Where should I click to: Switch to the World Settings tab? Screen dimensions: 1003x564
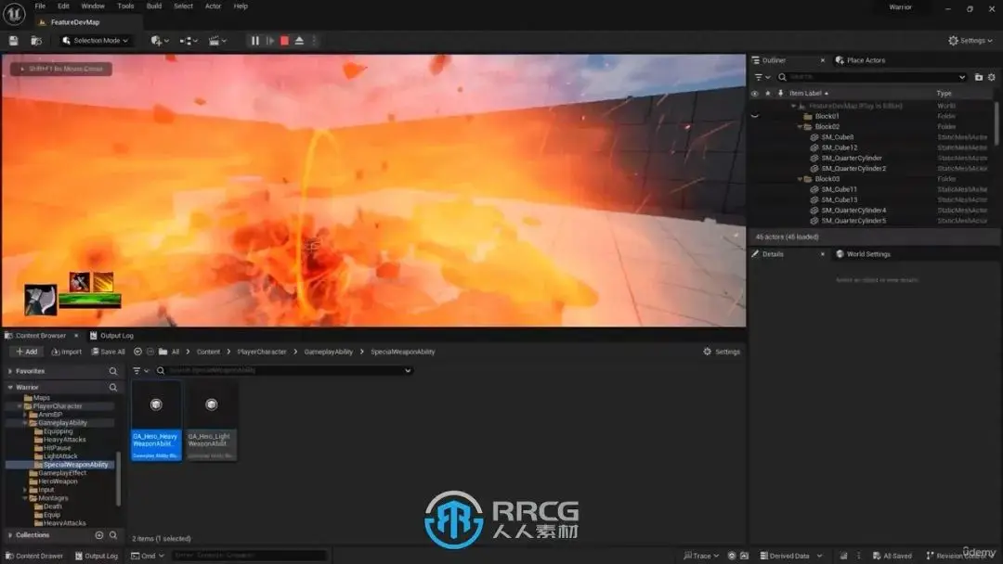[867, 254]
